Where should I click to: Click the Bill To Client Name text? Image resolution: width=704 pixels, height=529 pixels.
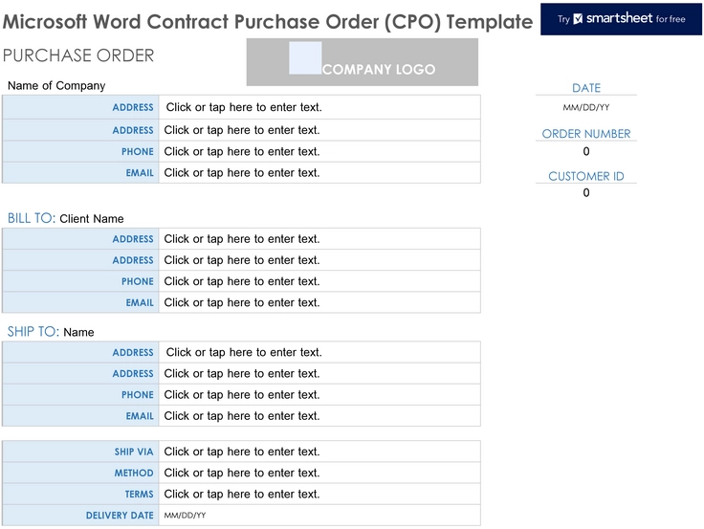tap(92, 219)
